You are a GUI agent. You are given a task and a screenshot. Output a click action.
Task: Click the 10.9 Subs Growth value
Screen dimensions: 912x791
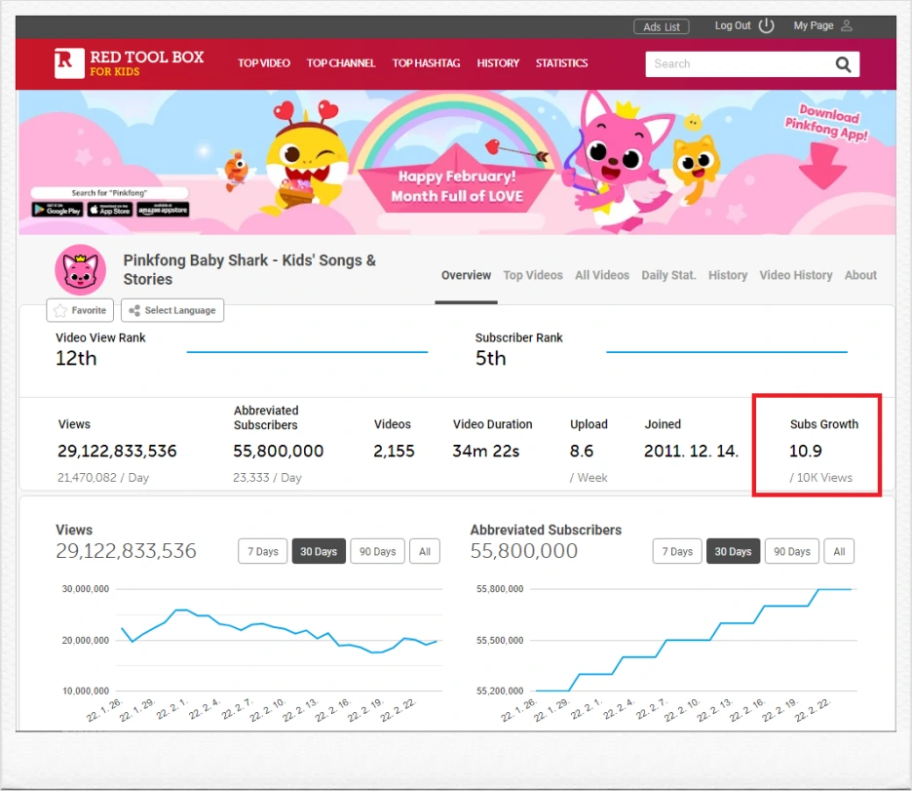[806, 451]
